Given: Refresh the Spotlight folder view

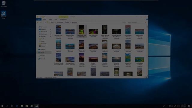Looking at the screenshot, I should [x=125, y=22].
